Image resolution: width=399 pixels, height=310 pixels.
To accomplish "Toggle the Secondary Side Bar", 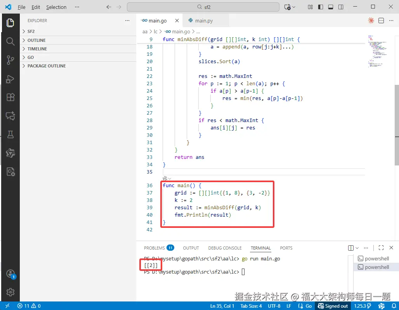I will [x=341, y=7].
